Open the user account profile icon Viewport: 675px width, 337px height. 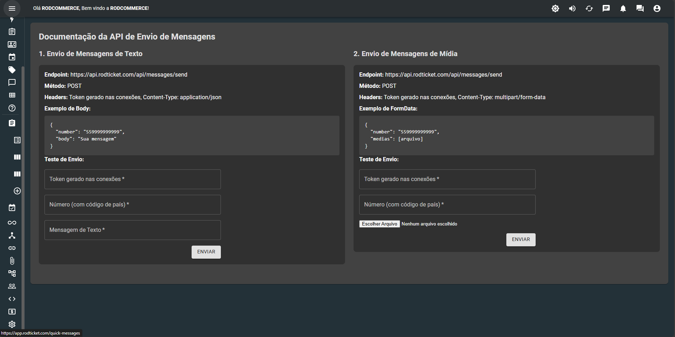pos(657,8)
